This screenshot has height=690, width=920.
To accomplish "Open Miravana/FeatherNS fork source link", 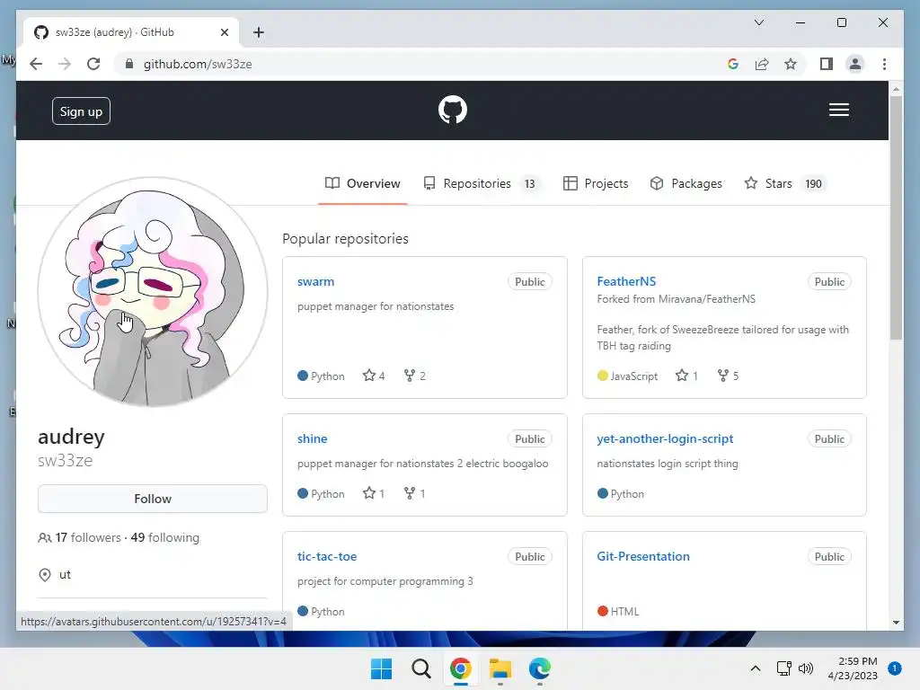I will point(707,299).
